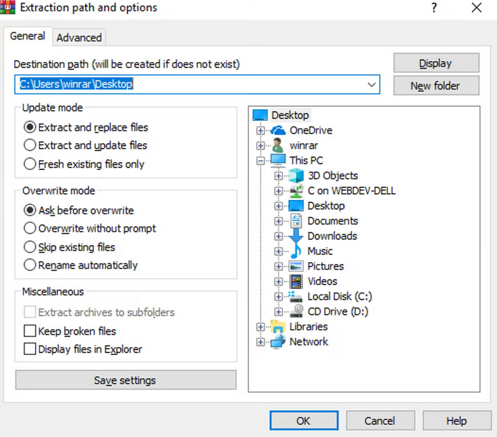Select Fresh existing files only option
The height and width of the screenshot is (437, 497).
coord(84,164)
